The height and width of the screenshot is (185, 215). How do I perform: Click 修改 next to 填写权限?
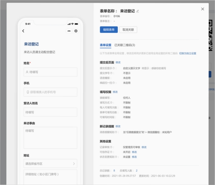115,92
